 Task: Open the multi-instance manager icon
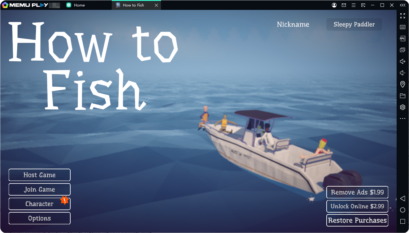coord(402,50)
